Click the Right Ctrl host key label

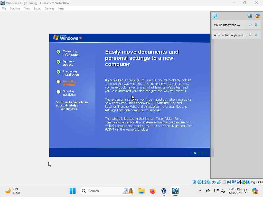[x=257, y=182]
